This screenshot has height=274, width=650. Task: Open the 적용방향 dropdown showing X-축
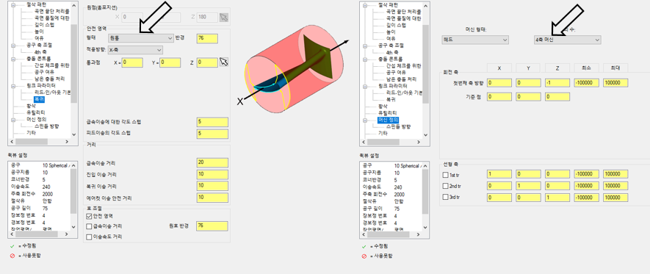(135, 50)
